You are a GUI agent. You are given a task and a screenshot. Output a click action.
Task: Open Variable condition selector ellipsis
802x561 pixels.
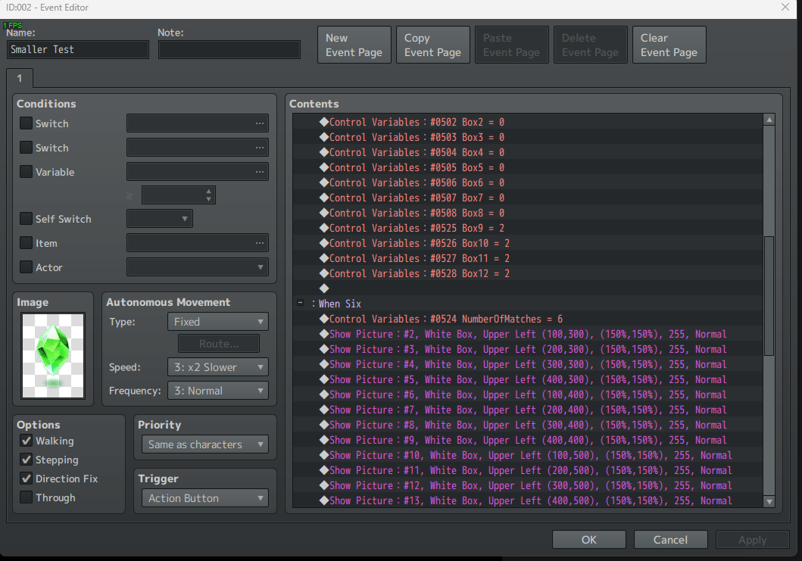point(260,172)
